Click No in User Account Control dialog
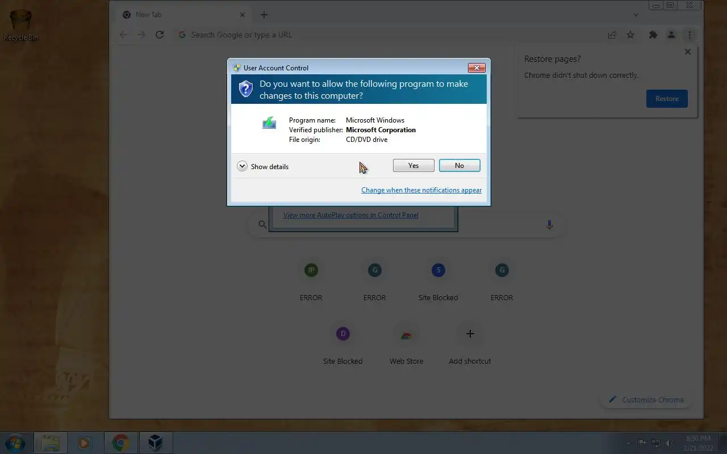This screenshot has height=454, width=727. 459,166
